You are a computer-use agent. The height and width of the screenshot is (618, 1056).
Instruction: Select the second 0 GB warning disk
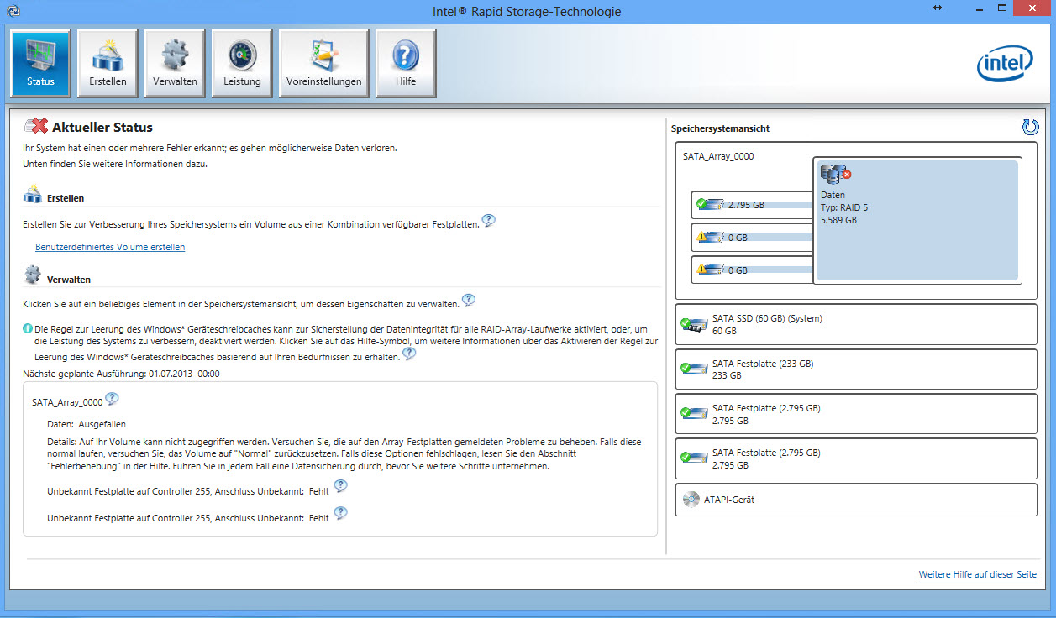(x=752, y=270)
